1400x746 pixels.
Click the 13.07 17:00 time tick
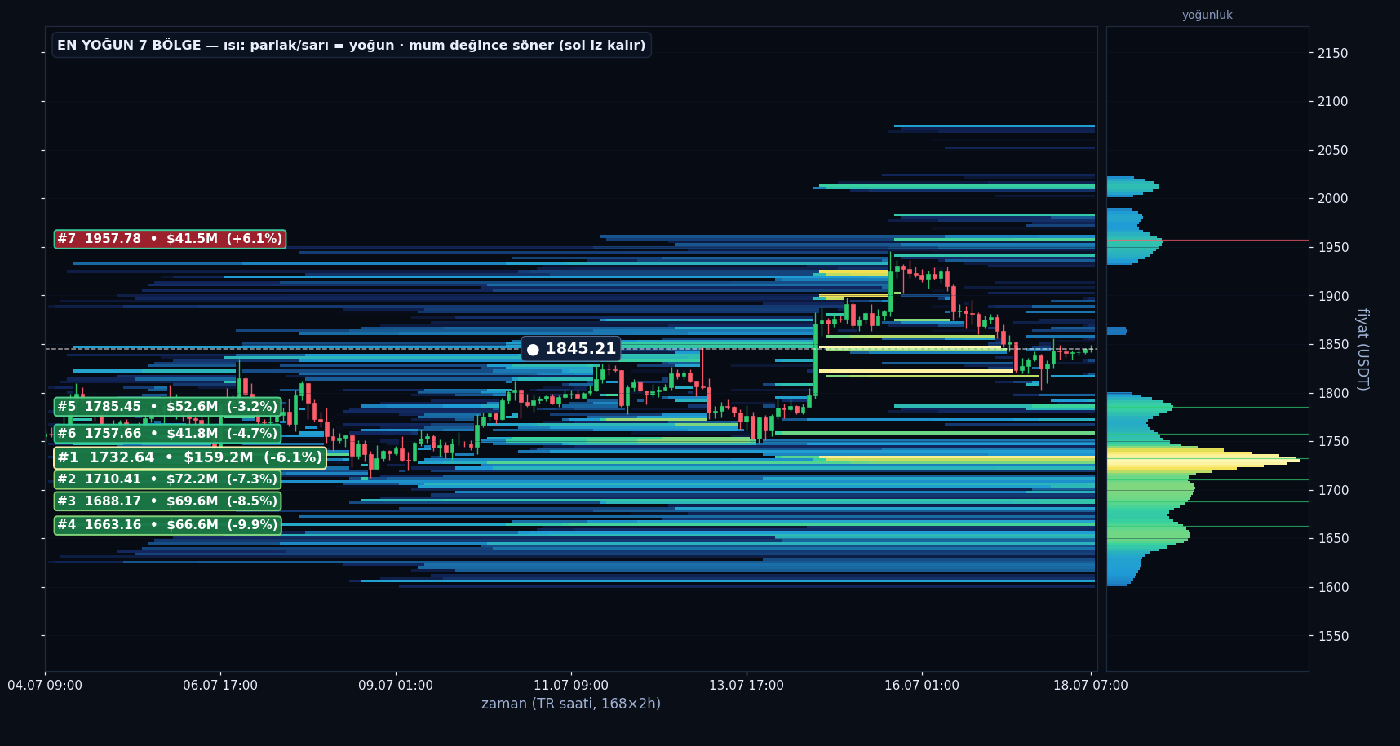click(x=747, y=686)
